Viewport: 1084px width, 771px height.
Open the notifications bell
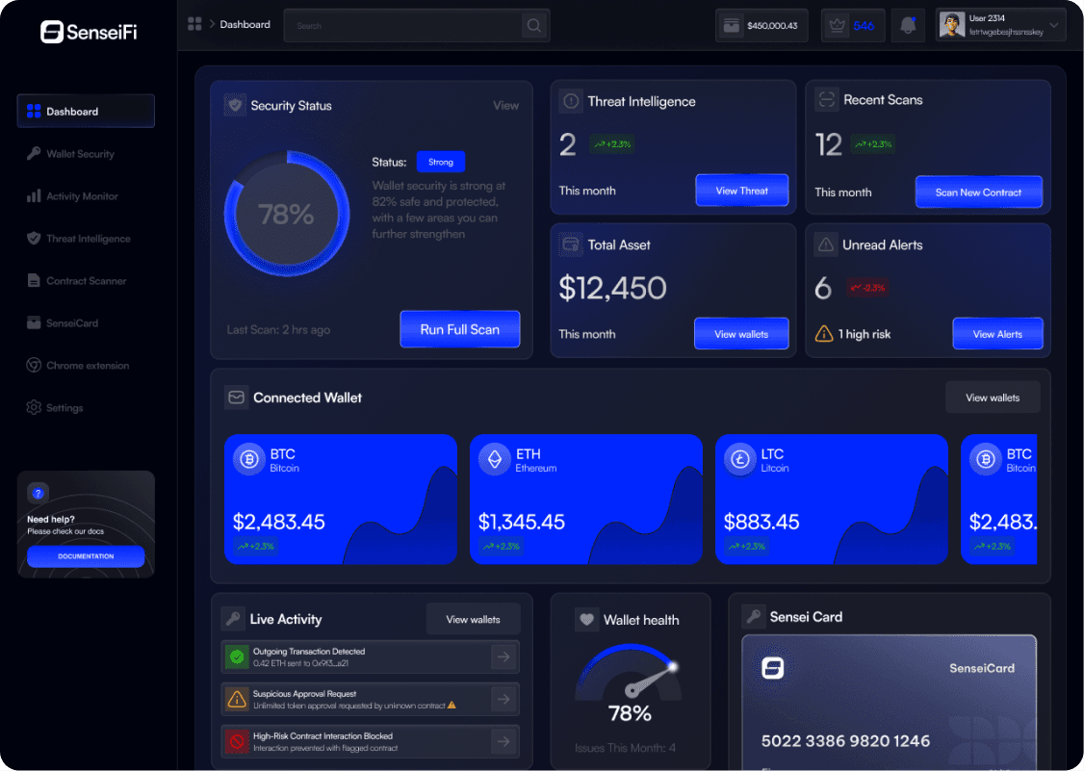(908, 26)
